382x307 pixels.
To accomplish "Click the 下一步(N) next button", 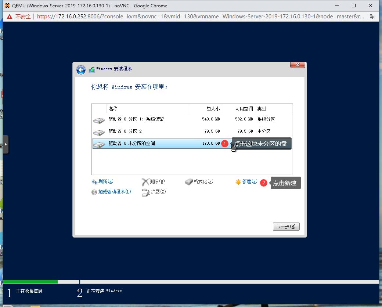I will [286, 227].
